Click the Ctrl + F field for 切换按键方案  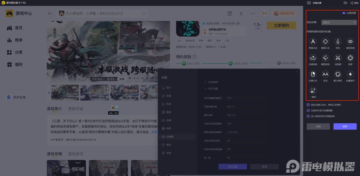pos(247,107)
